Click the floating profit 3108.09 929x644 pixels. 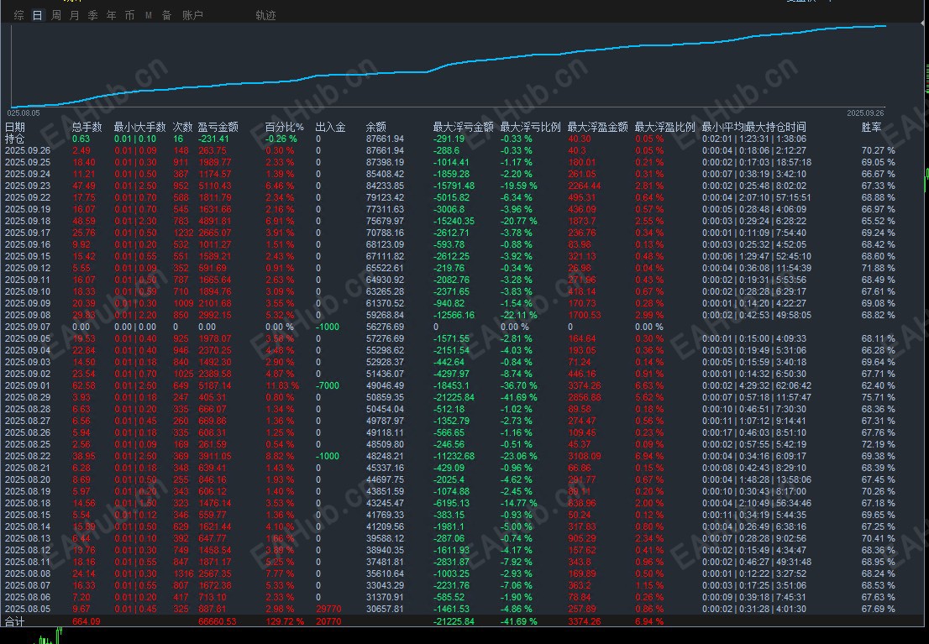(x=584, y=456)
